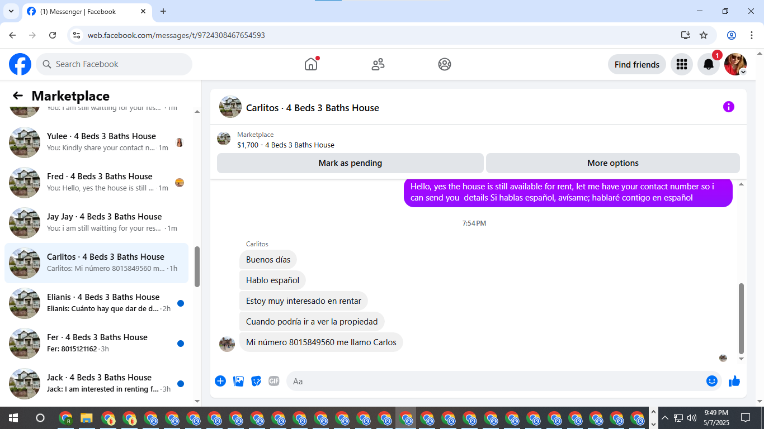Open the volume control in system tray
The width and height of the screenshot is (764, 429).
[x=692, y=418]
